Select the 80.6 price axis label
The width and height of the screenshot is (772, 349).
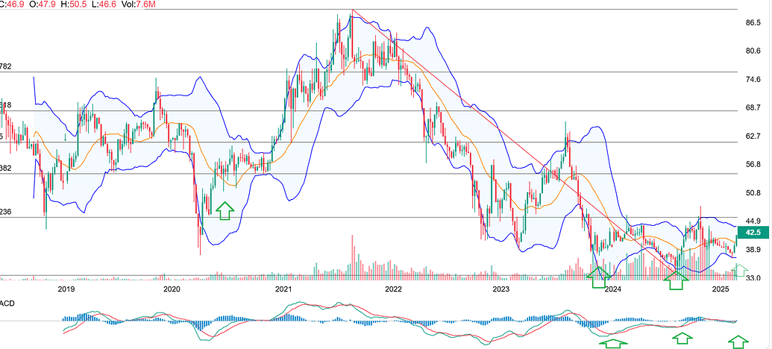coord(754,51)
